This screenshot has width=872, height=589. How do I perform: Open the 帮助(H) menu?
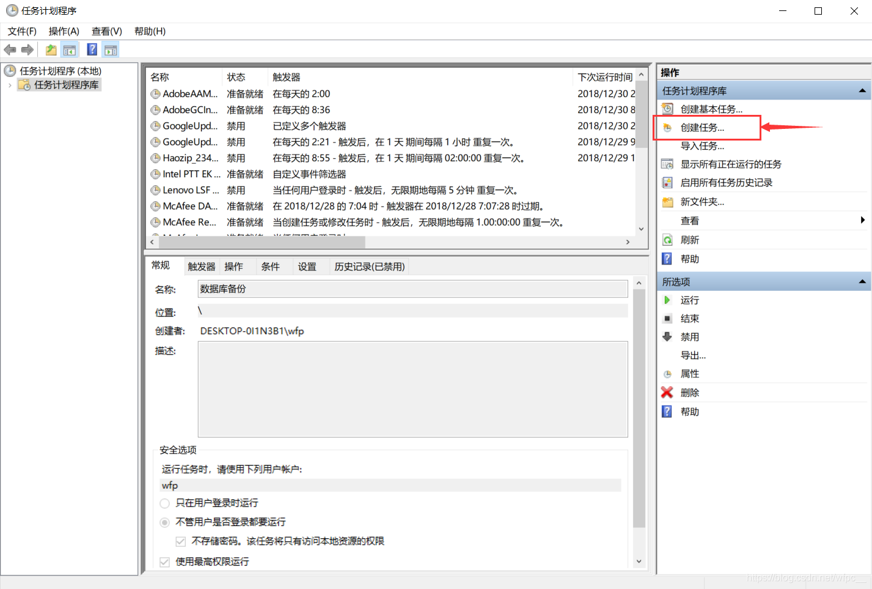click(150, 32)
